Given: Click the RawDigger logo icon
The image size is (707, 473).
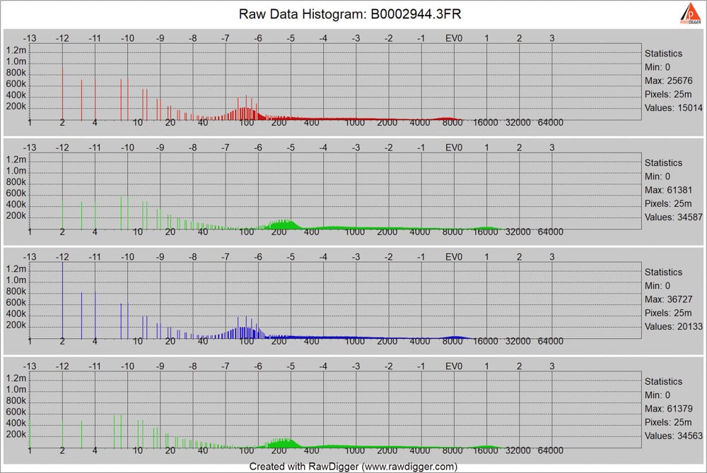Looking at the screenshot, I should [690, 13].
